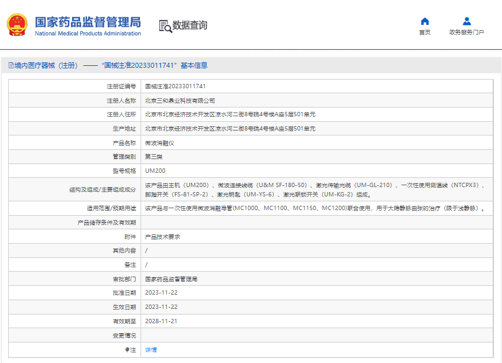Select the 国械注准20233011741 value in the table
This screenshot has width=502, height=363.
175,86
